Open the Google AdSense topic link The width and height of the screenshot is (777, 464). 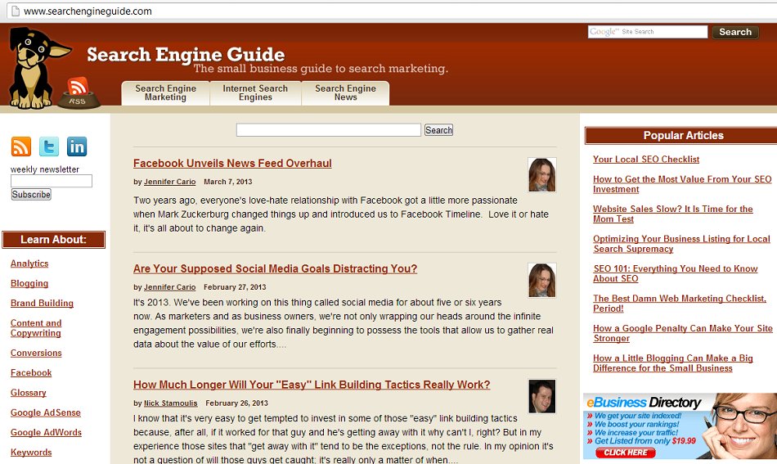point(46,412)
